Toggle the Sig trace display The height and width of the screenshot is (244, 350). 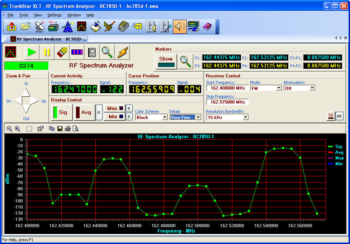(62, 113)
